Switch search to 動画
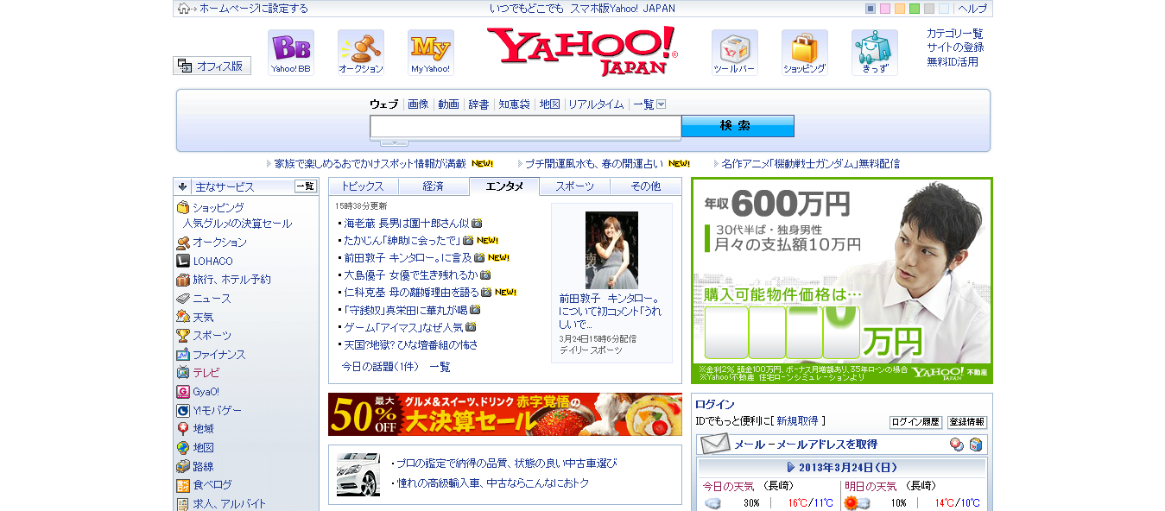 click(x=449, y=104)
